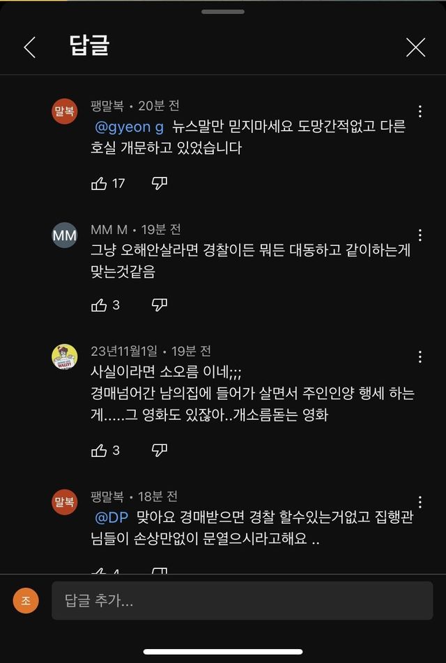This screenshot has width=446, height=663.
Task: Like the 23년11월1일 user's comment
Action: click(99, 451)
